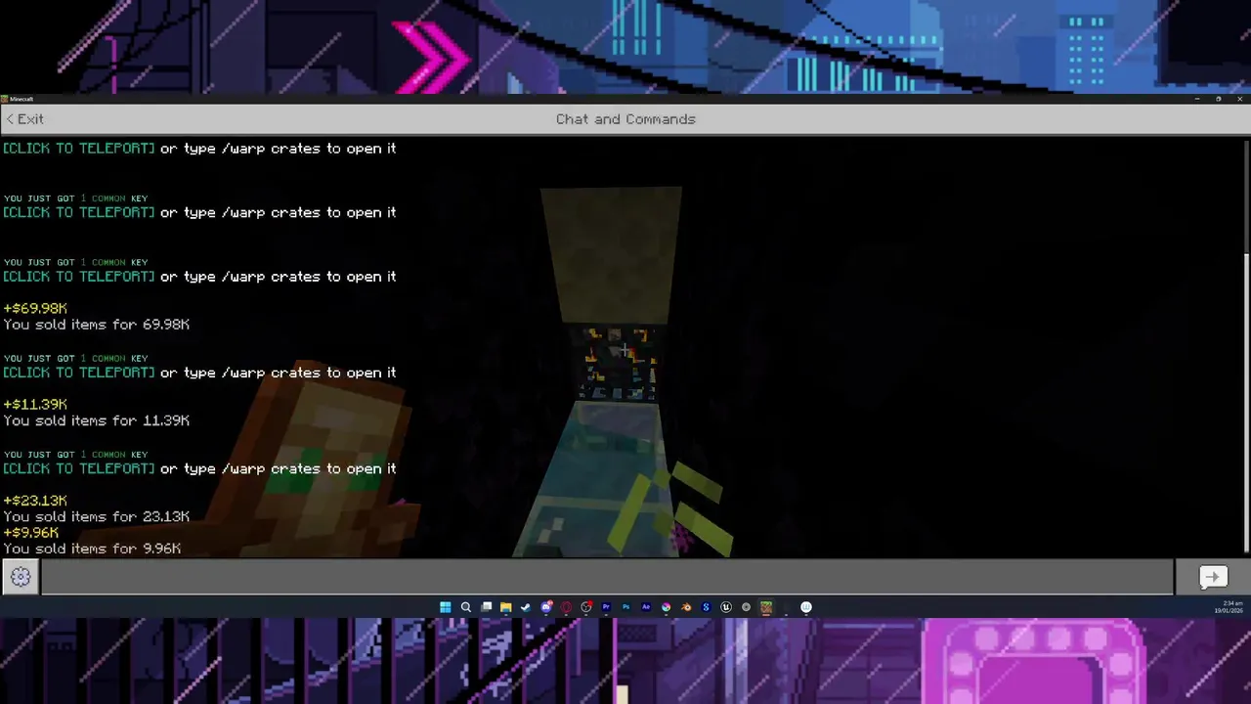This screenshot has width=1251, height=704.
Task: Open white circle W app on taskbar
Action: coord(806,607)
